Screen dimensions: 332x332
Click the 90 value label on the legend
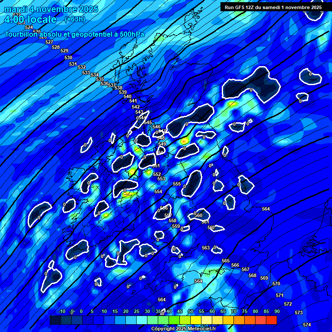(x=277, y=311)
